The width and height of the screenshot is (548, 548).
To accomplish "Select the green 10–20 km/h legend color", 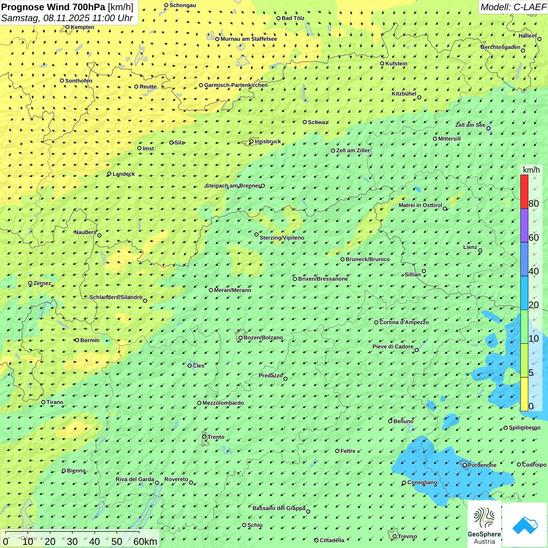I will pyautogui.click(x=524, y=327).
